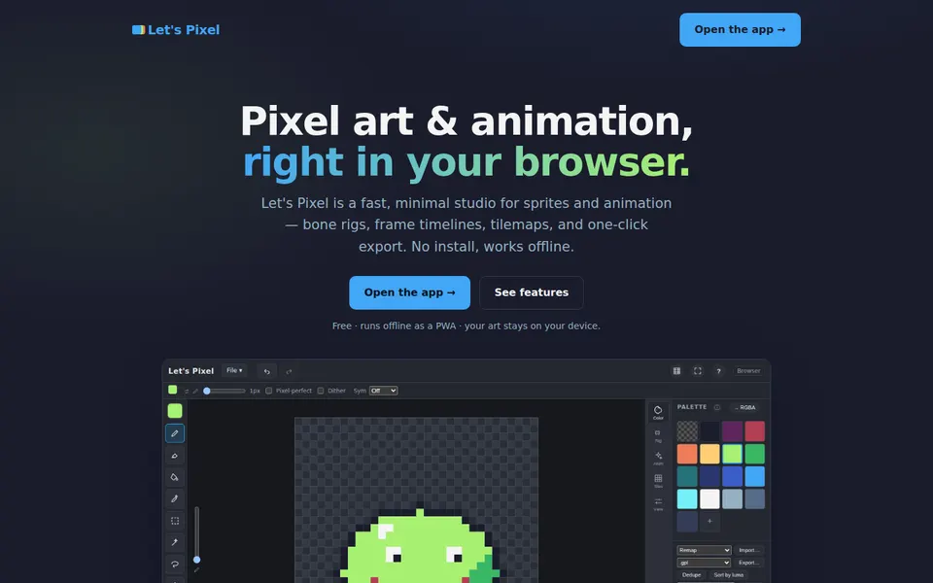Click the Let's Pixel title in app header
Viewport: 933px width, 583px height.
pos(190,370)
